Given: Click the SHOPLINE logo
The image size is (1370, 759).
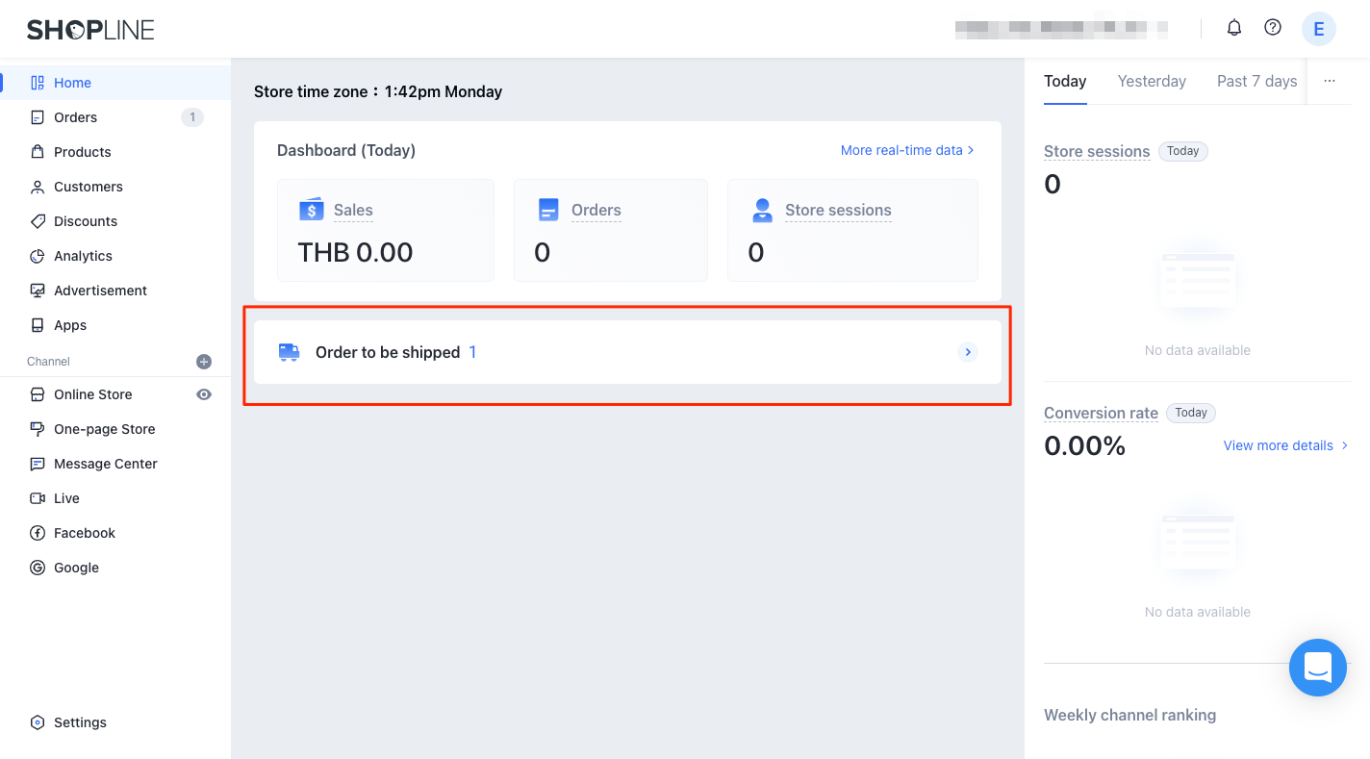Looking at the screenshot, I should tap(90, 30).
